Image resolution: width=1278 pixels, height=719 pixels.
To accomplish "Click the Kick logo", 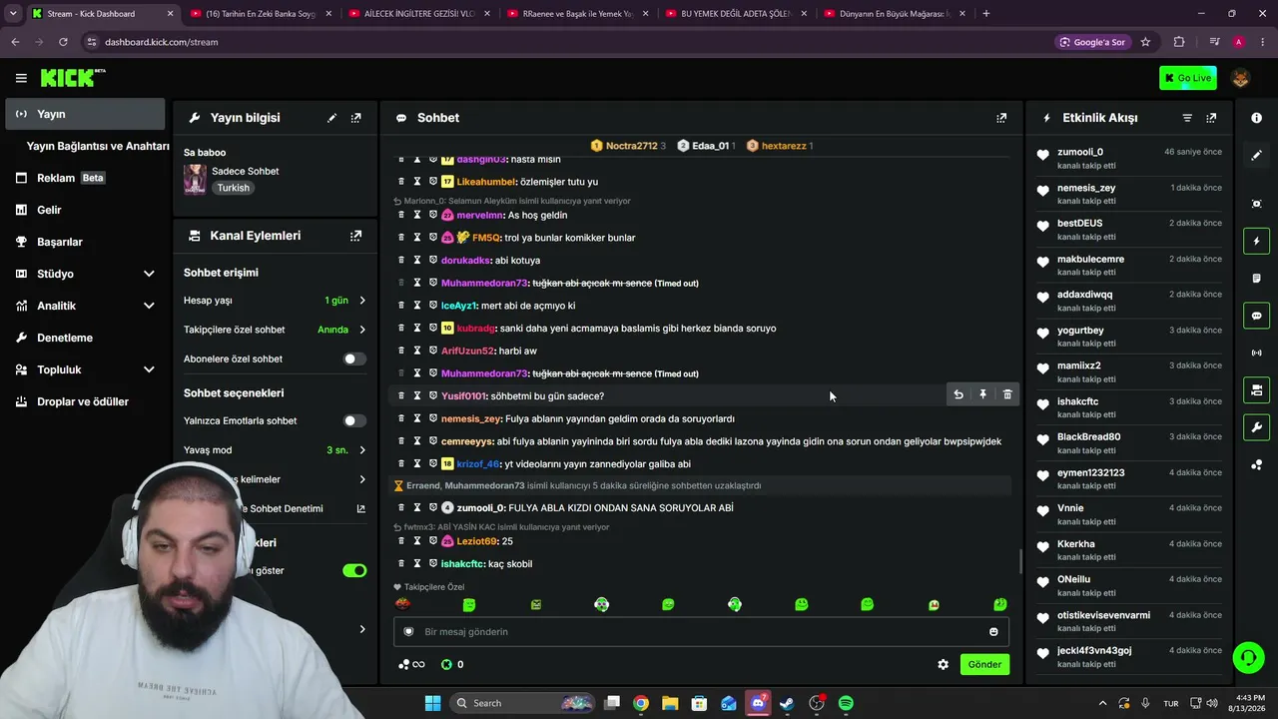I will click(x=73, y=78).
